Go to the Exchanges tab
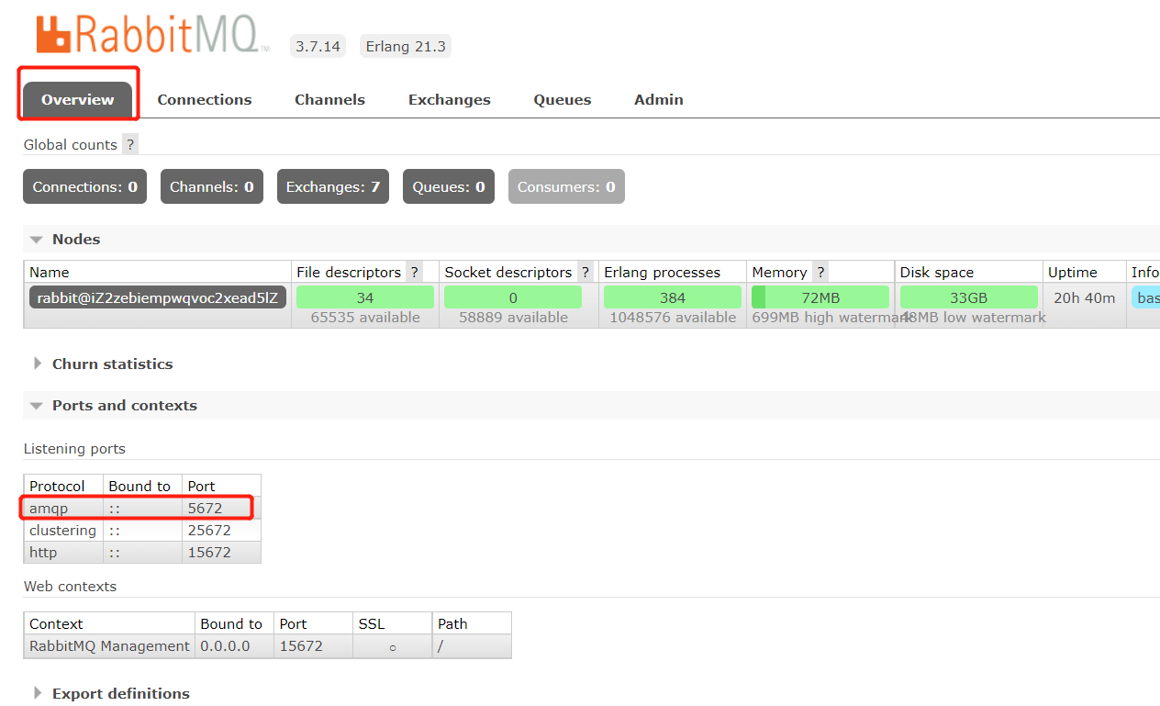 450,100
